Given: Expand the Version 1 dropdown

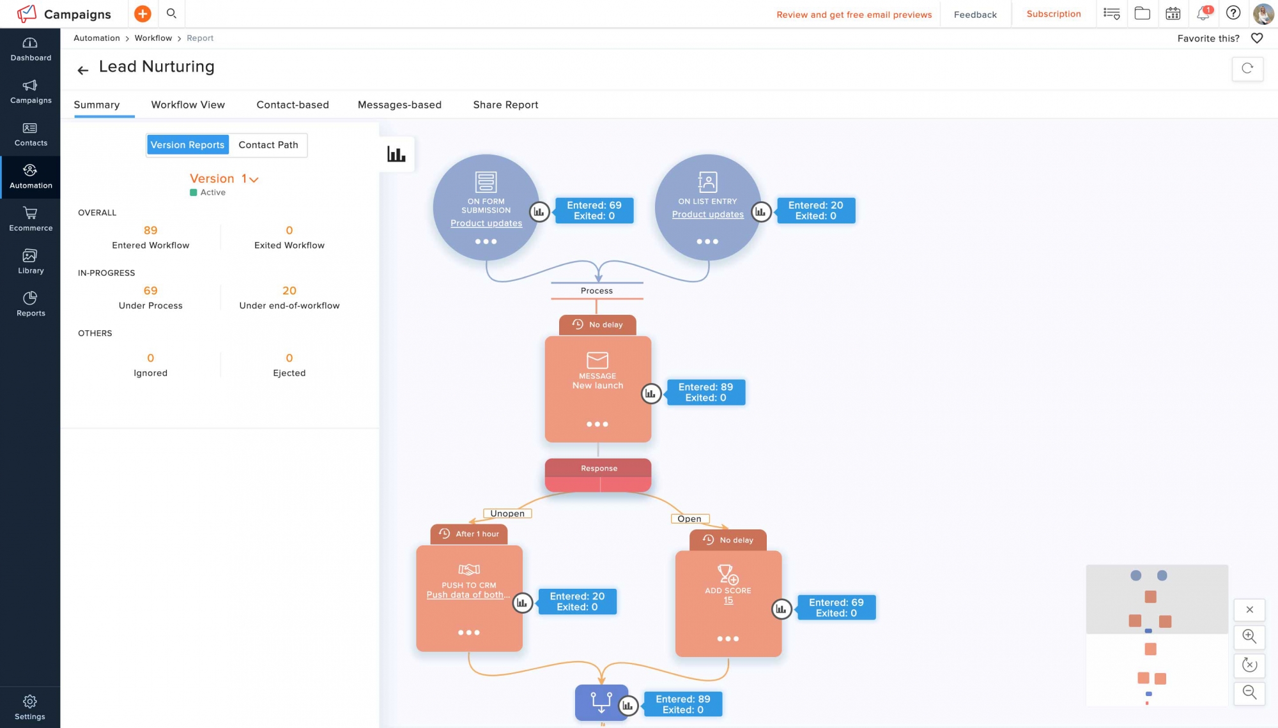Looking at the screenshot, I should [x=254, y=179].
